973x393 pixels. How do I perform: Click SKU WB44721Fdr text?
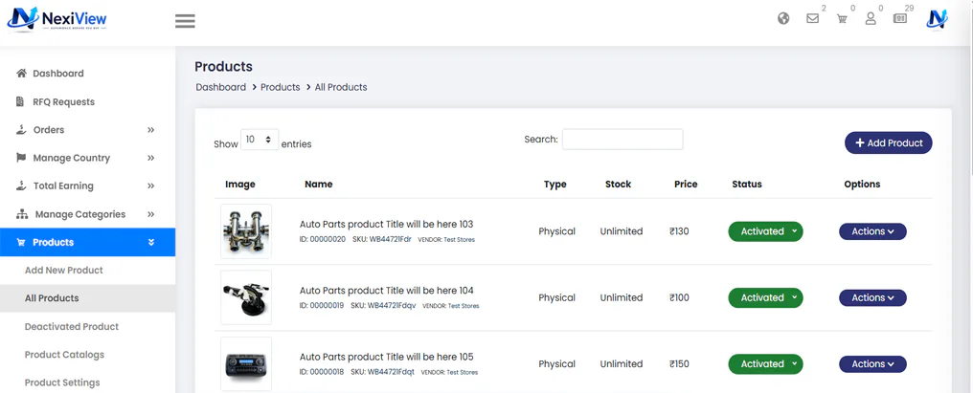tap(381, 239)
